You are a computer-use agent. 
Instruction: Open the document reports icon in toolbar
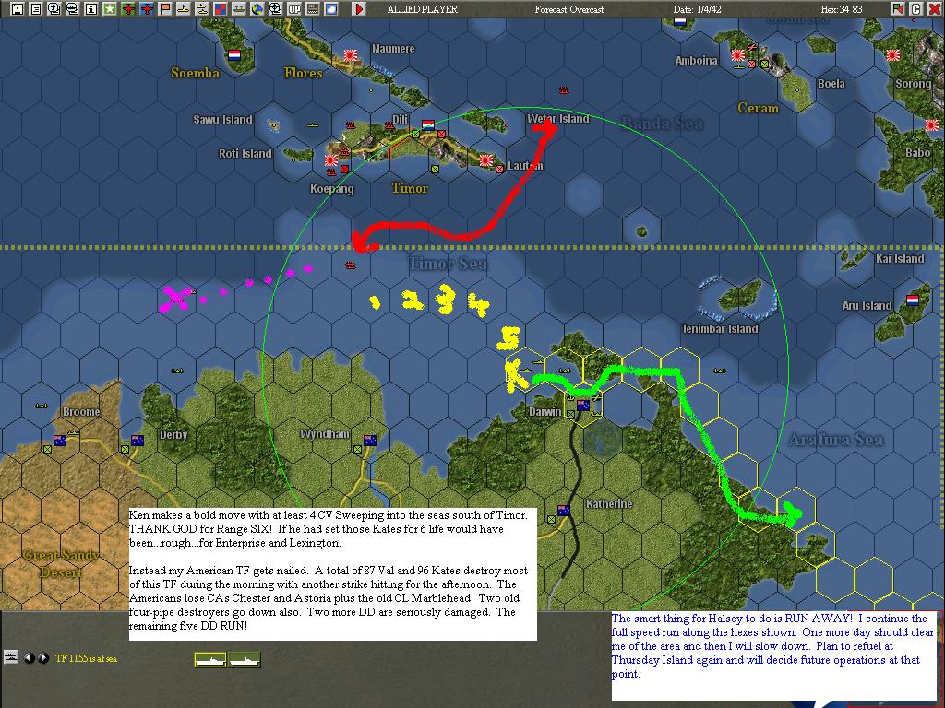point(36,8)
